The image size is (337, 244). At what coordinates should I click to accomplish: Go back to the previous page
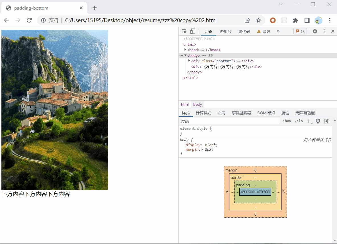[7, 20]
